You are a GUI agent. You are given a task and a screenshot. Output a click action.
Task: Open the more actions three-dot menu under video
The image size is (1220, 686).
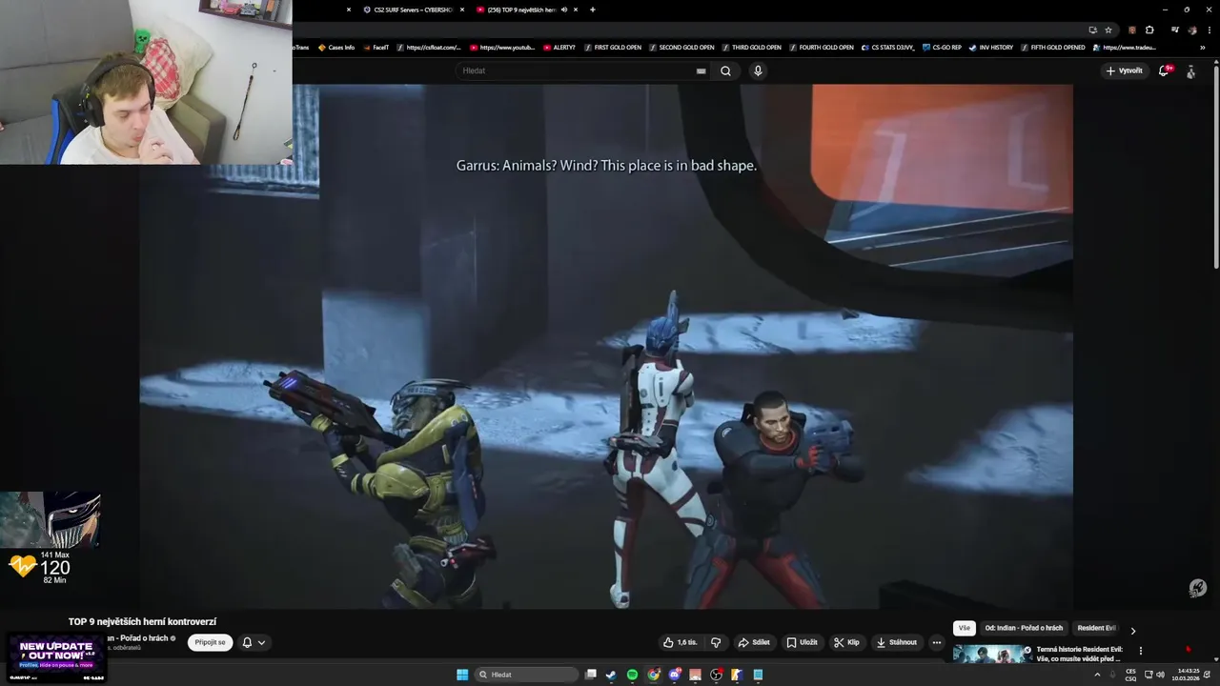point(936,642)
